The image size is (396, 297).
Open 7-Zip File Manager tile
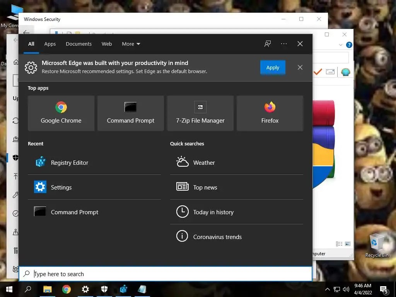[200, 113]
